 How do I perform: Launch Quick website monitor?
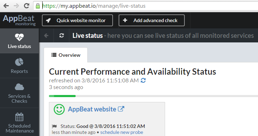[x=77, y=20]
